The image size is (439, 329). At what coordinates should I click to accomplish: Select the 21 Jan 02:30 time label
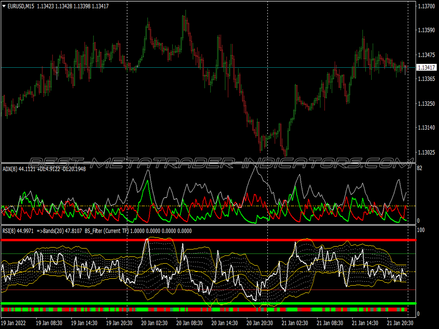(295, 323)
